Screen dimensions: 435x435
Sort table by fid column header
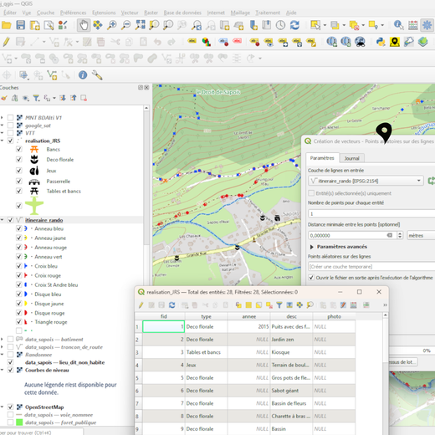(164, 316)
